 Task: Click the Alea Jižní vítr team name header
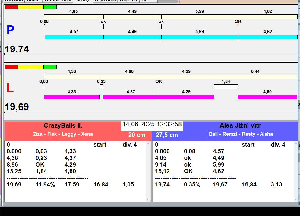click(x=240, y=125)
